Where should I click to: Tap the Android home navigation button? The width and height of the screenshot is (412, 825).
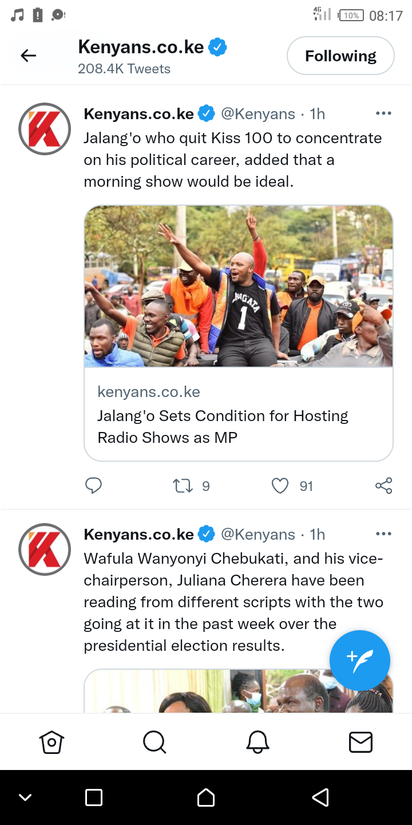pyautogui.click(x=206, y=797)
